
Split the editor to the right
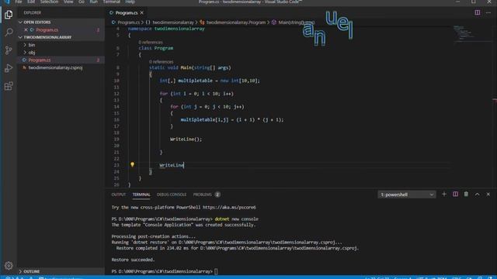477,12
